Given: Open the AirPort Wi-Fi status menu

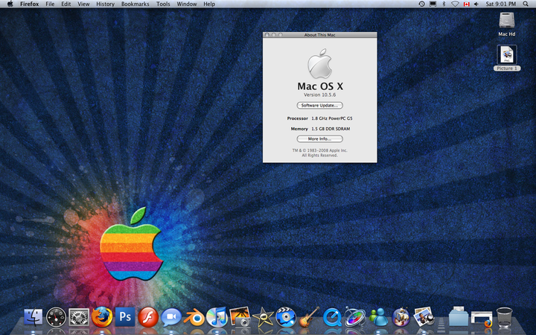Looking at the screenshot, I should (455, 4).
